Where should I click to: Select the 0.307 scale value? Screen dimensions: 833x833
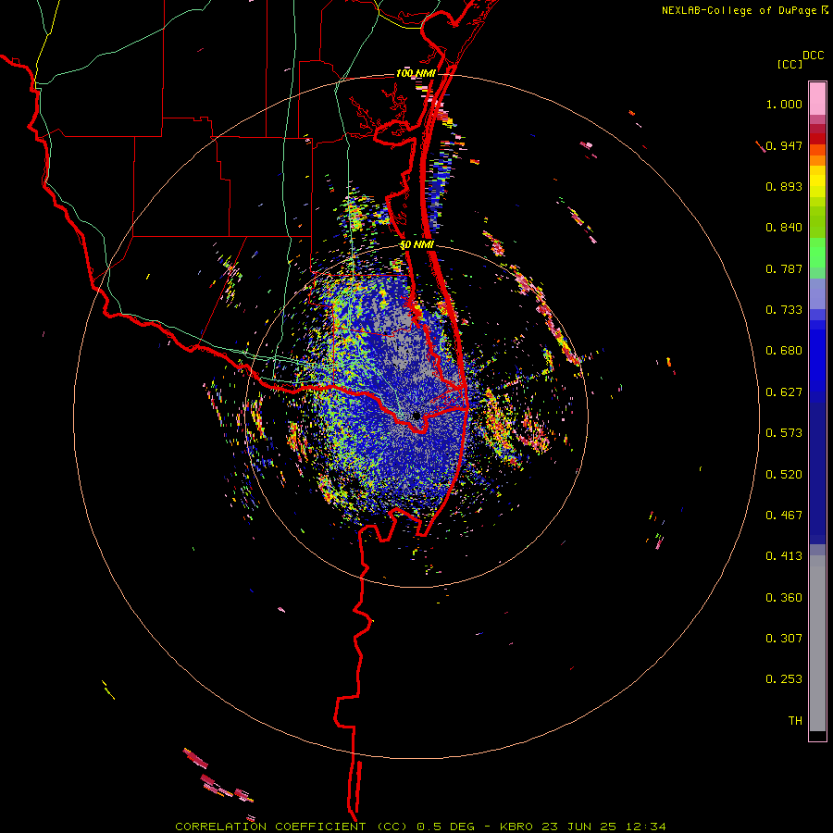[x=784, y=639]
